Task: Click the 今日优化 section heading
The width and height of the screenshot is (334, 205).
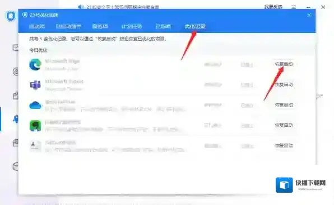Action: [x=38, y=50]
